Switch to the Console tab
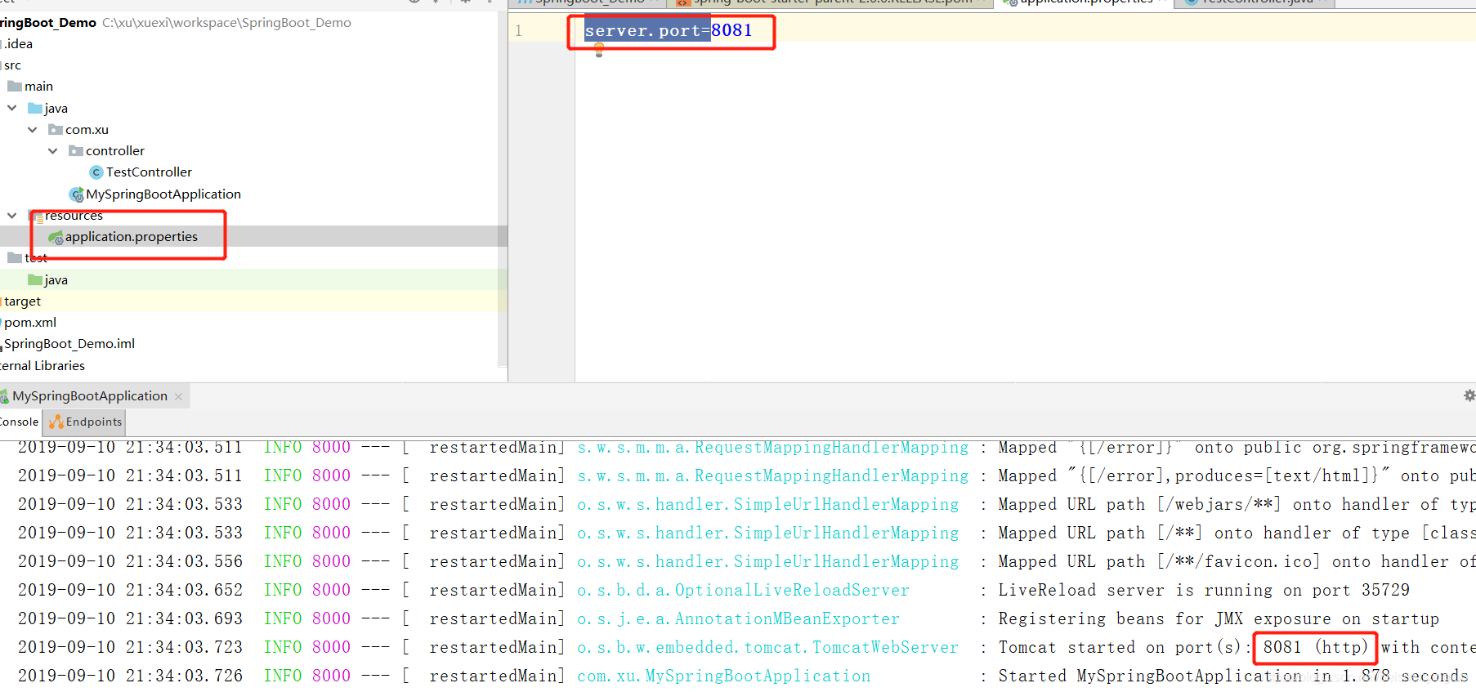Screen dimensions: 1476x692 [x=20, y=422]
